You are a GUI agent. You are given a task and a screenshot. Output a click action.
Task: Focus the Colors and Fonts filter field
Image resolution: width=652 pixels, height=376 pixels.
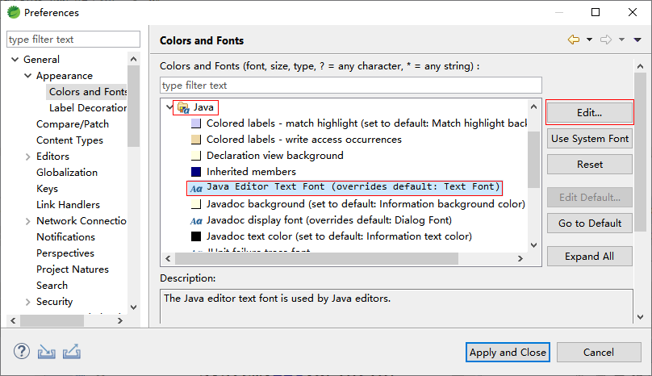tap(350, 85)
